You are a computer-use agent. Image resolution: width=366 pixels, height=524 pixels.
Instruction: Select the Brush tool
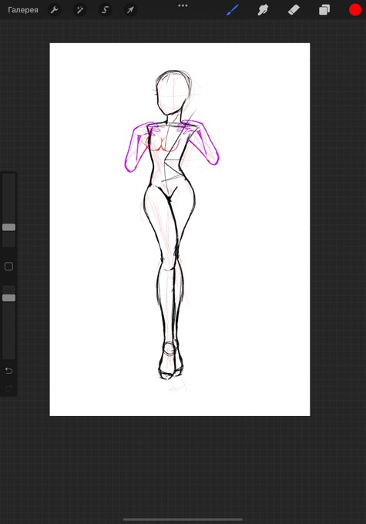coord(233,10)
